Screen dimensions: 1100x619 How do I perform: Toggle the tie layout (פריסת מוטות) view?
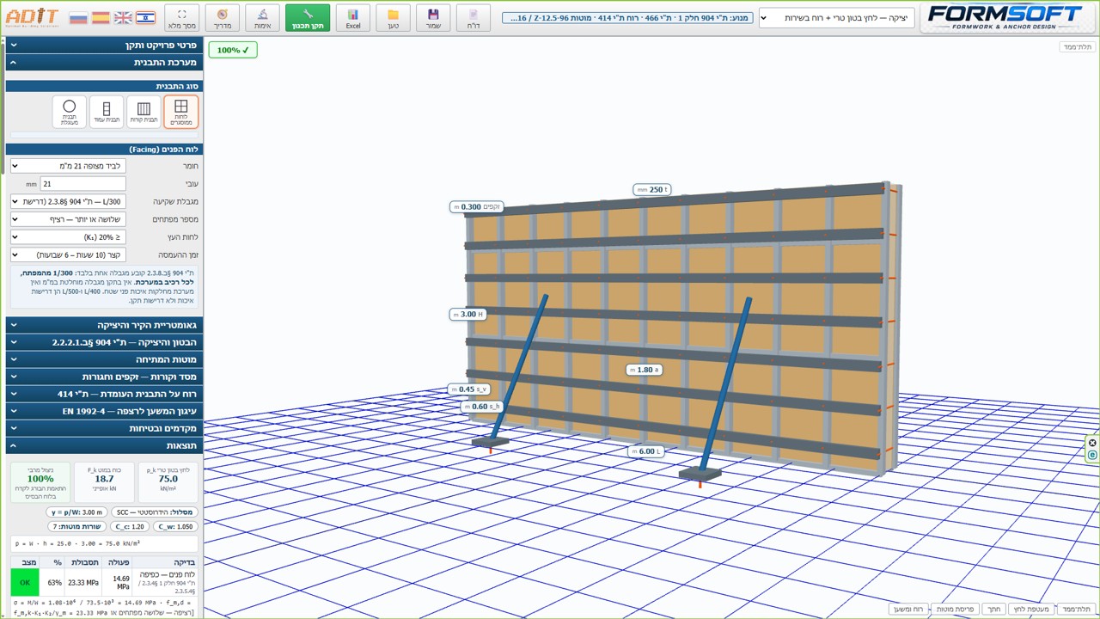click(x=955, y=609)
